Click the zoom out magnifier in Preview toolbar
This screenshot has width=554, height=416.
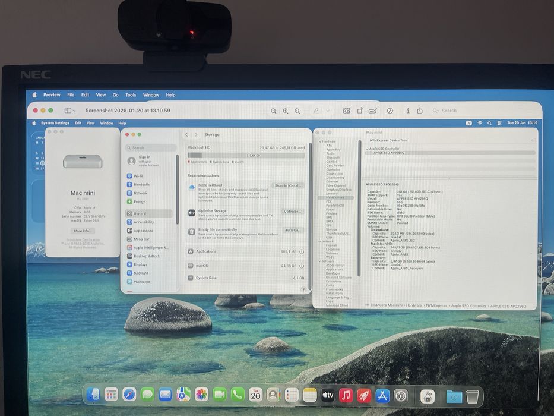point(274,111)
